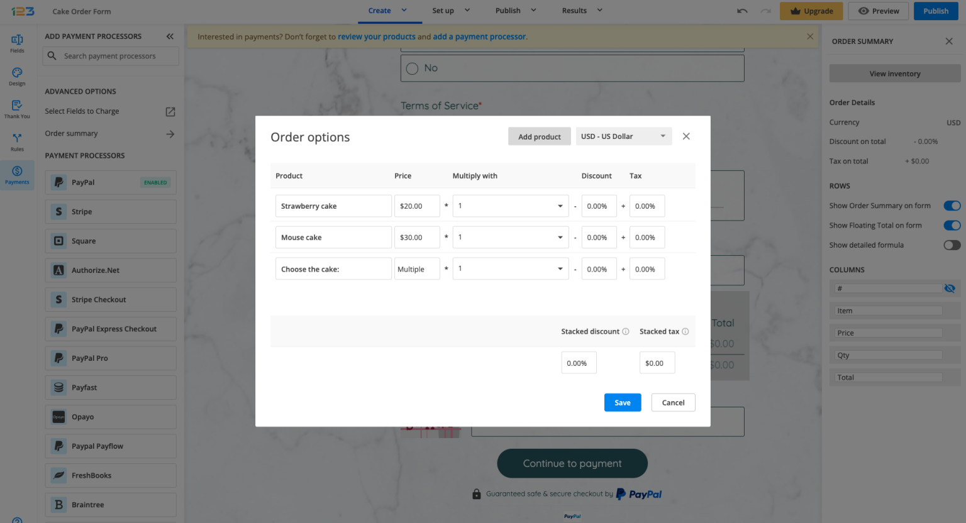
Task: Select the Square payment processor
Action: 111,241
